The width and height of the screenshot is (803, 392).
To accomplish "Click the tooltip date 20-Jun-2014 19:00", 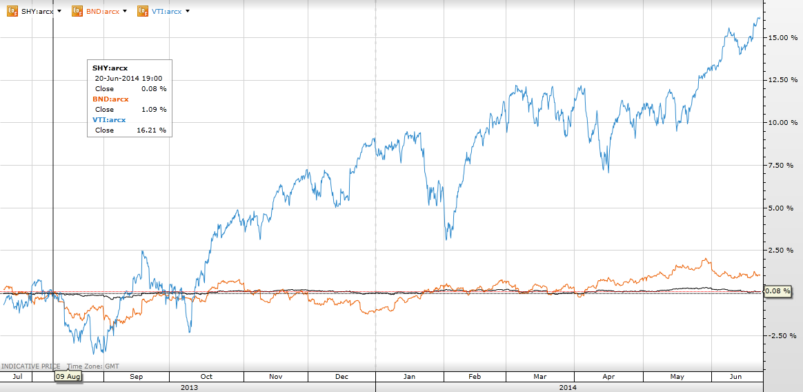I will click(128, 79).
